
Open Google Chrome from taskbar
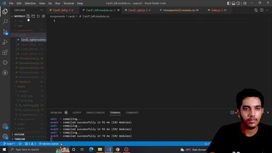(118, 149)
